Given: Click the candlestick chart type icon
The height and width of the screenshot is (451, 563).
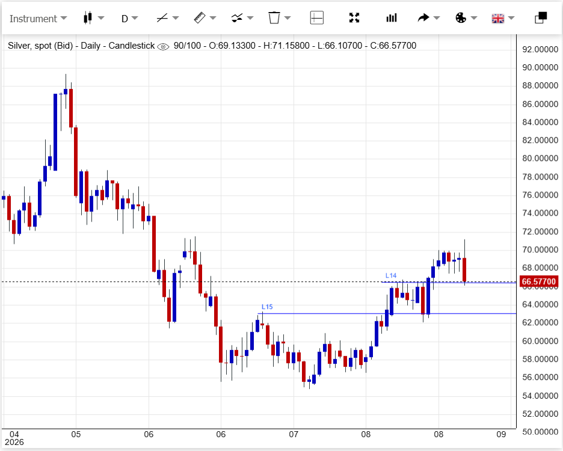Looking at the screenshot, I should (x=88, y=17).
